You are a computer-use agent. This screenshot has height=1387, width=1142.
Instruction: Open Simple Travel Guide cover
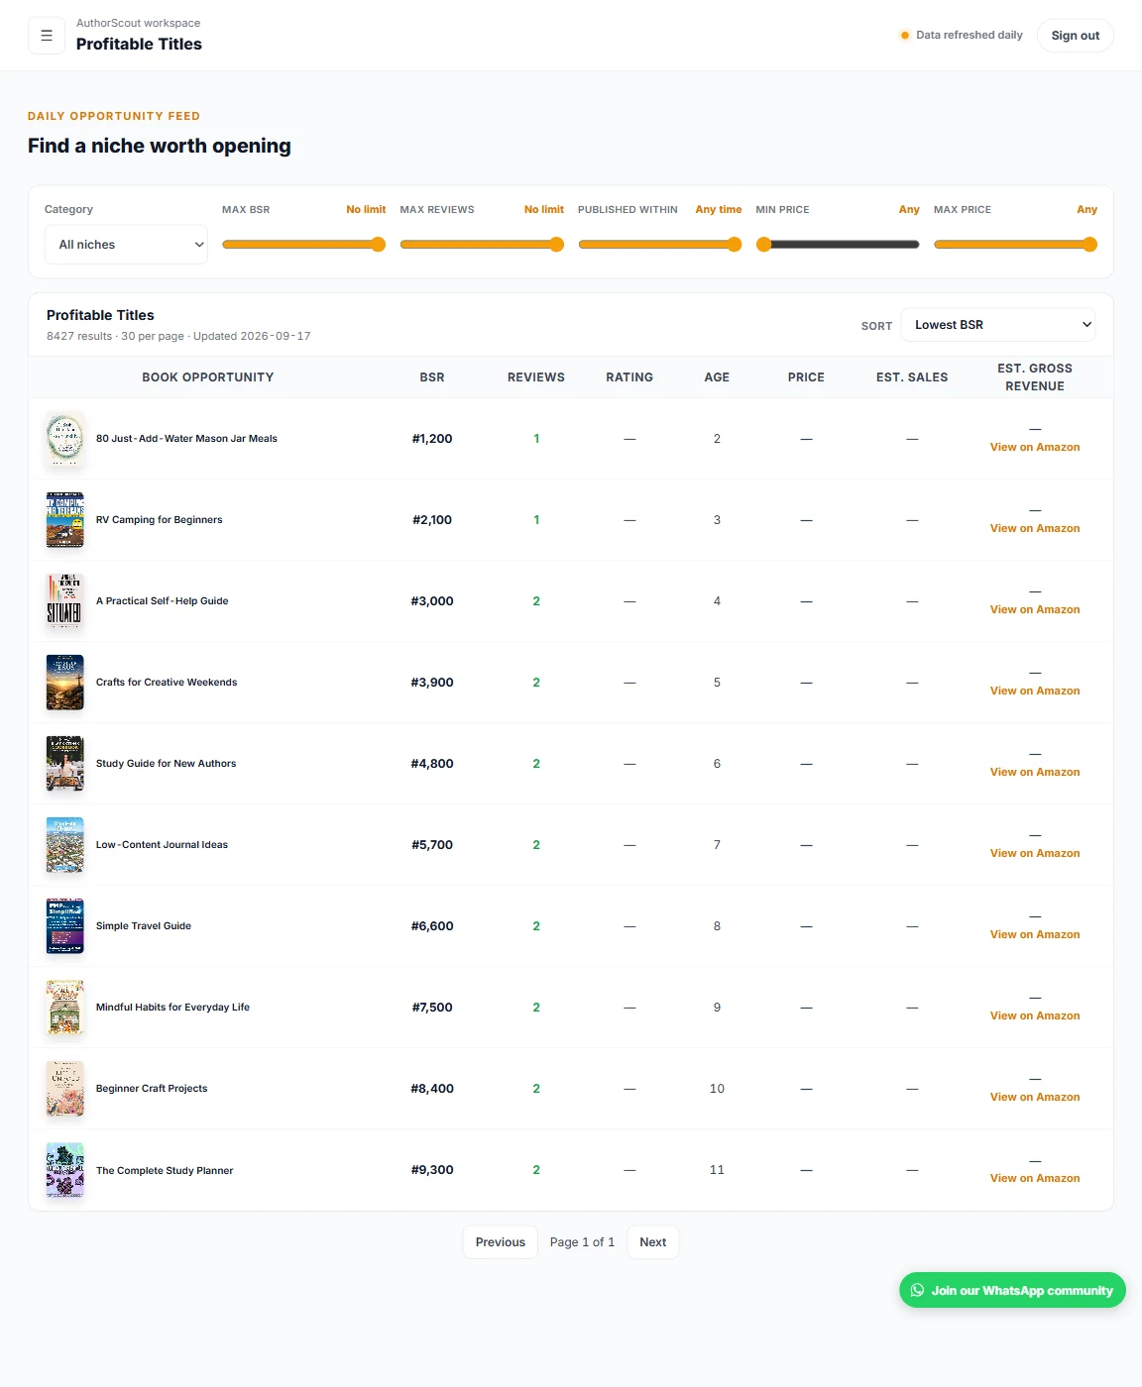coord(65,926)
